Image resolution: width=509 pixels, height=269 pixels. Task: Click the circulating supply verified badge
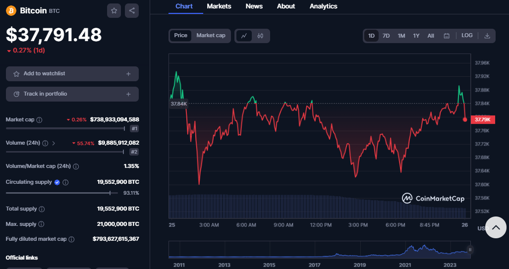click(x=57, y=182)
